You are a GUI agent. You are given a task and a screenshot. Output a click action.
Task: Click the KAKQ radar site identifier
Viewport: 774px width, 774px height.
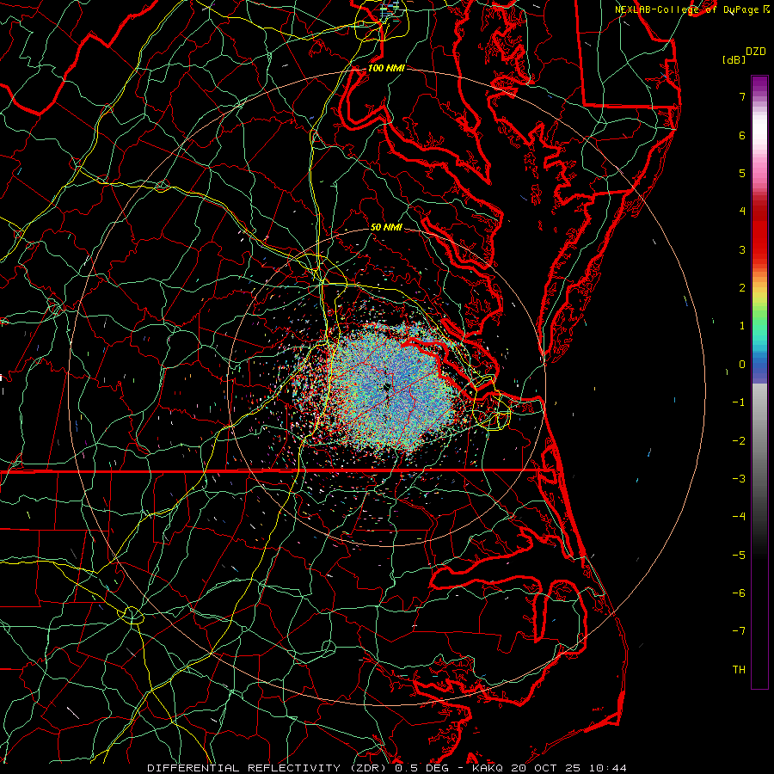coord(488,768)
